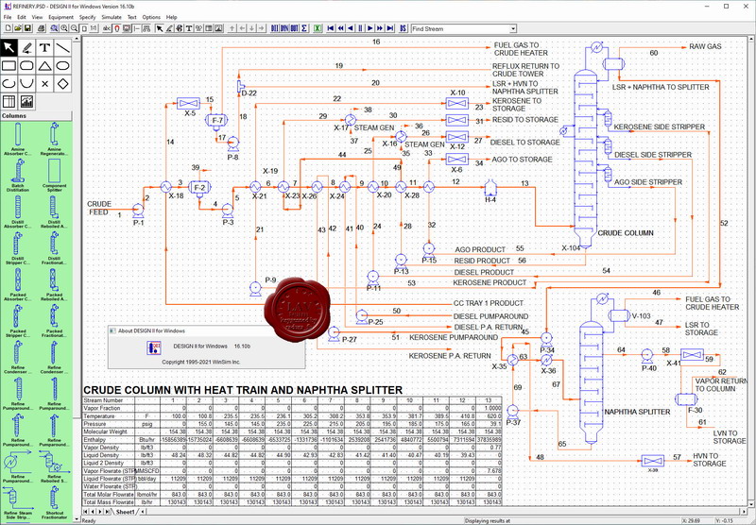Image resolution: width=756 pixels, height=525 pixels.
Task: Select the diamond shape tool
Action: pos(62,83)
